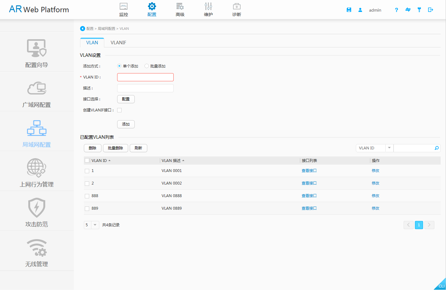446x290 pixels.
Task: Open 无线管理 wireless management in sidebar
Action: click(37, 251)
